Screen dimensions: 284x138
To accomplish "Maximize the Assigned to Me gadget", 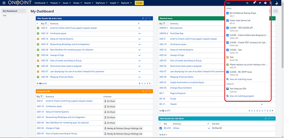I will tap(146, 91).
